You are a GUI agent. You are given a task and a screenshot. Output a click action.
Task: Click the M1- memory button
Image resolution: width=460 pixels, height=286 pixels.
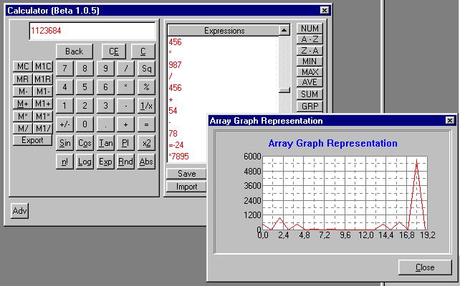(x=43, y=92)
